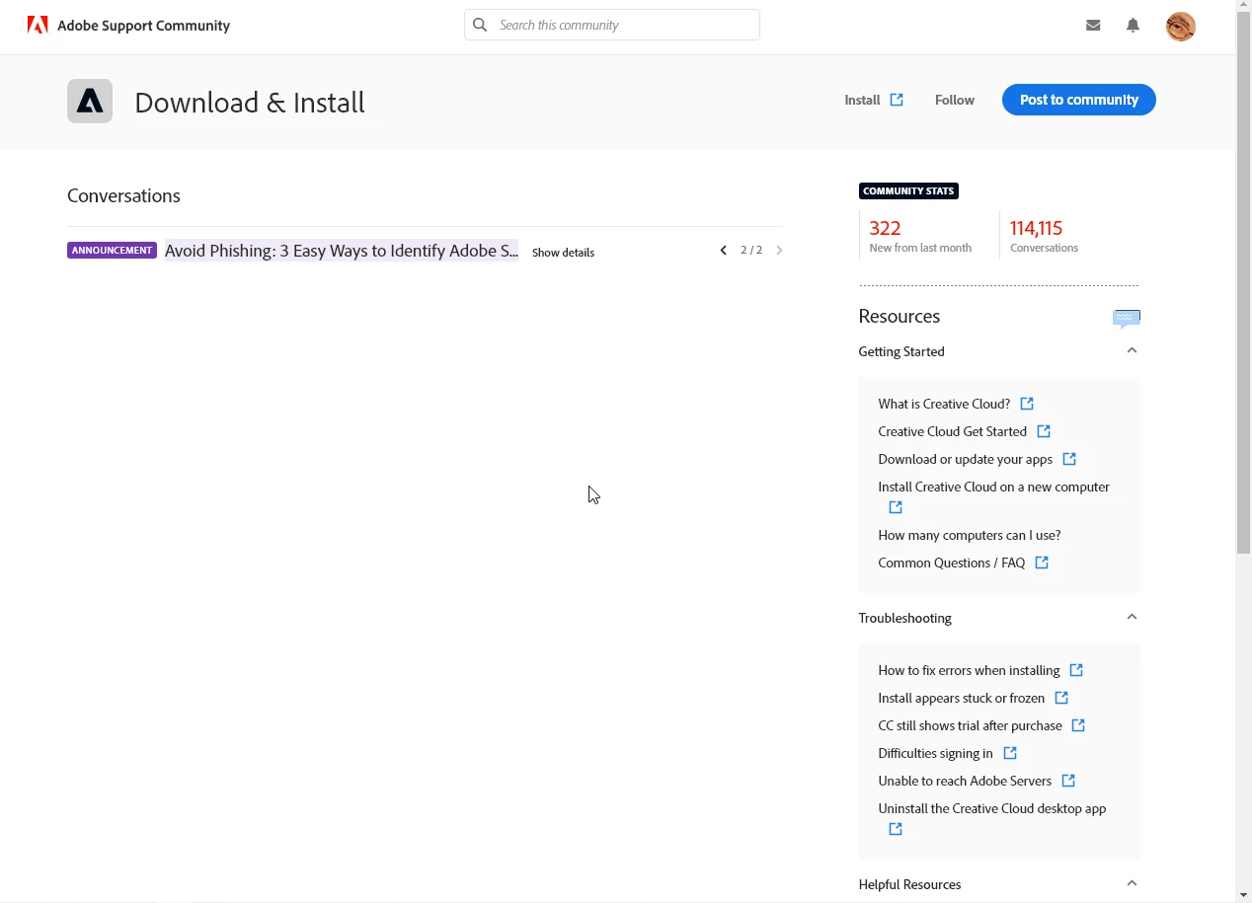Click the scrollbar down arrow
The height and width of the screenshot is (903, 1252).
1243,895
